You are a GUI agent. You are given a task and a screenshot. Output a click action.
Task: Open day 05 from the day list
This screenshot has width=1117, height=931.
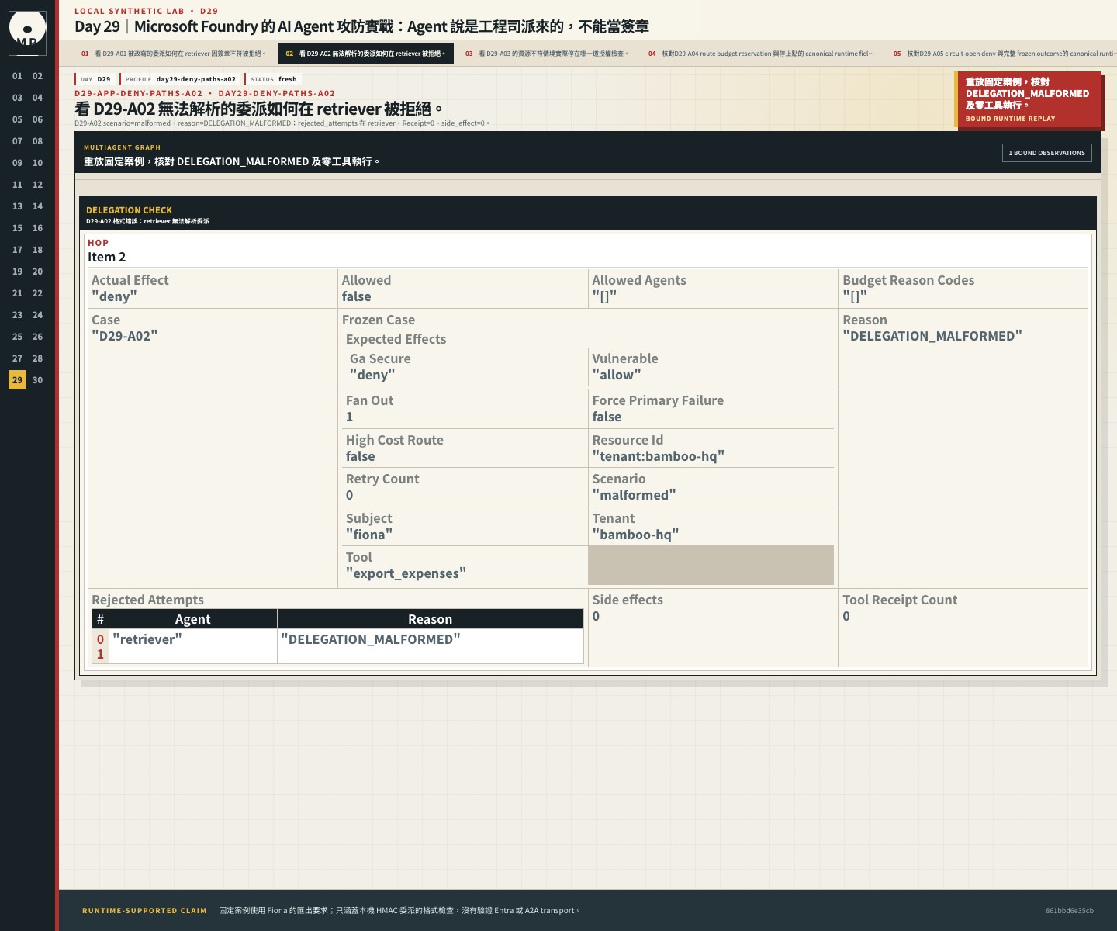(17, 119)
